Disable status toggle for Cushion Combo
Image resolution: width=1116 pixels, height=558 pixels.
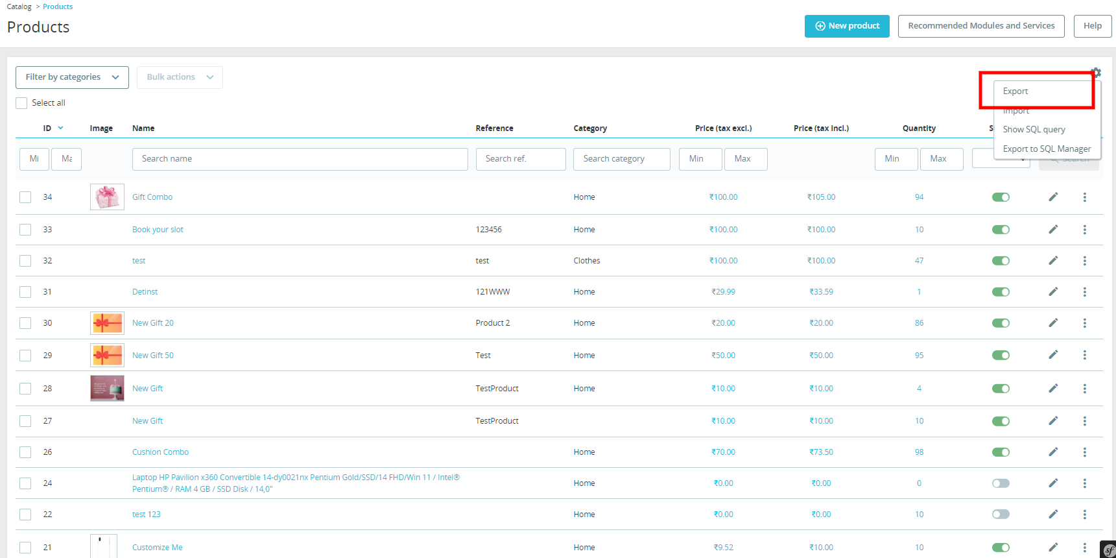tap(1001, 452)
